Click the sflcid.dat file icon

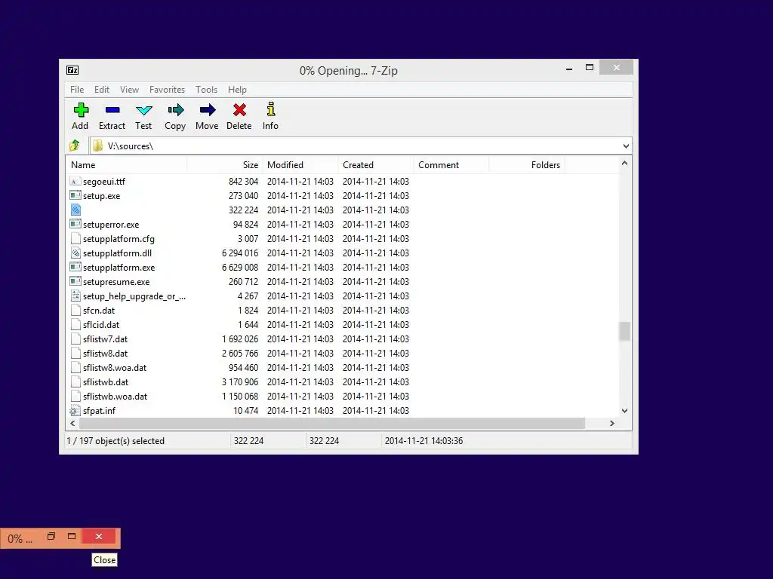[x=75, y=324]
